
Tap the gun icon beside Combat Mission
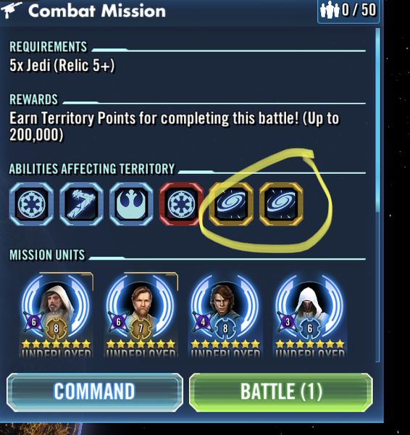tap(11, 11)
